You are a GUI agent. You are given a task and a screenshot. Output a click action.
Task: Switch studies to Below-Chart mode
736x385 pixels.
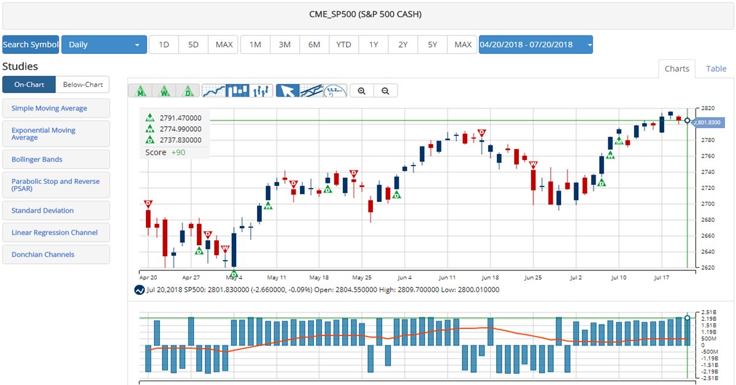coord(82,84)
